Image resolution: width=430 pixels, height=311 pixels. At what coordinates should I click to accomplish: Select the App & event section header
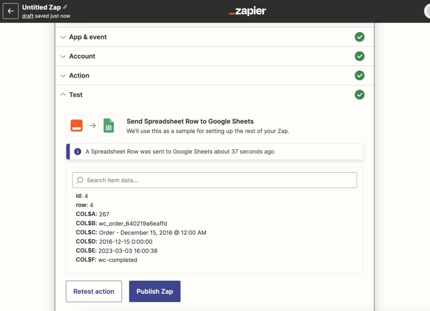pos(89,37)
